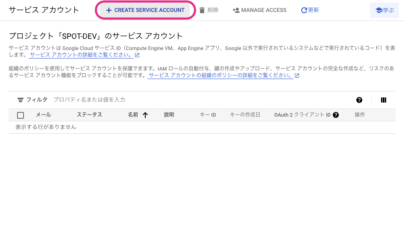Click the ステータス column header
The height and width of the screenshot is (232, 405).
[x=89, y=115]
